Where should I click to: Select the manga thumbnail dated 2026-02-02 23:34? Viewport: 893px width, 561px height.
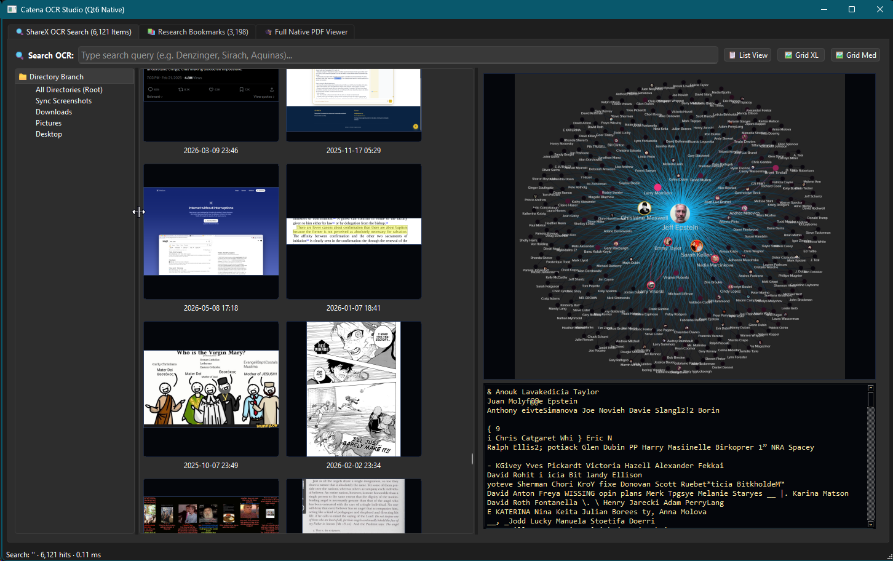tap(354, 389)
